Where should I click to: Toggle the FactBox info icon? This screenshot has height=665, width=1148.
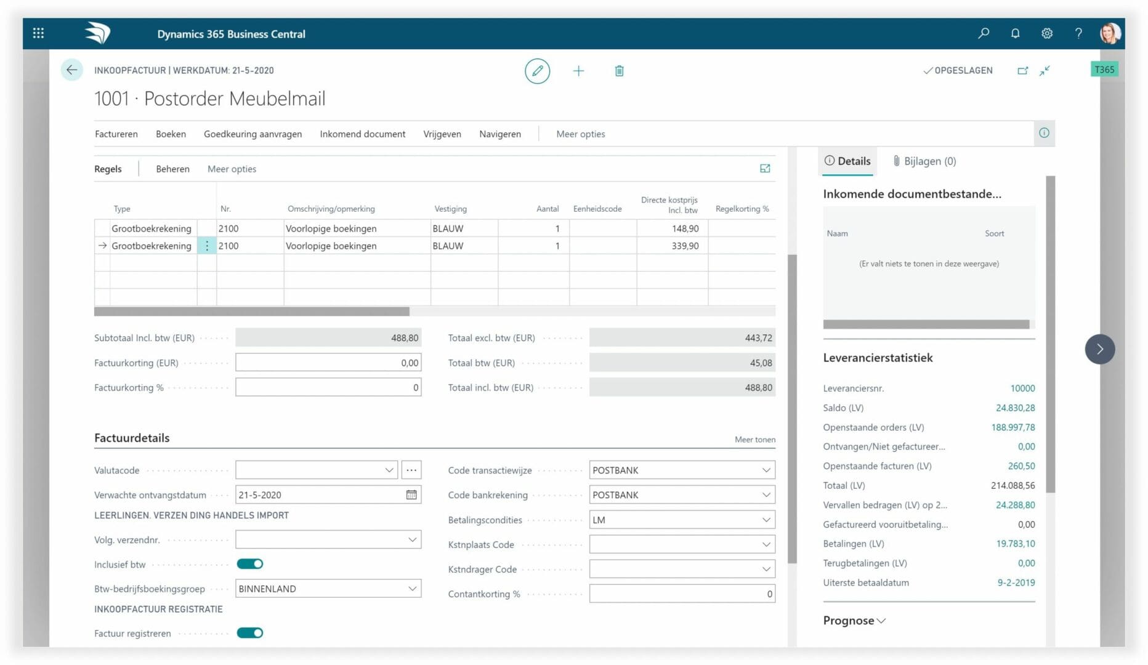coord(1044,133)
